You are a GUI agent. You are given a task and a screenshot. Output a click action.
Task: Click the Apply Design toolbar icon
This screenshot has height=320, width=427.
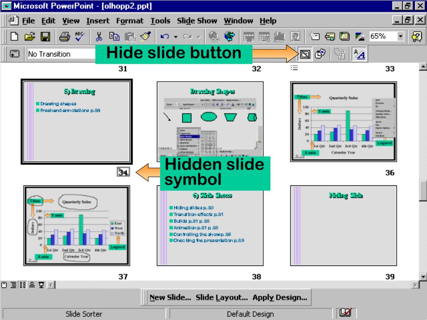point(344,36)
